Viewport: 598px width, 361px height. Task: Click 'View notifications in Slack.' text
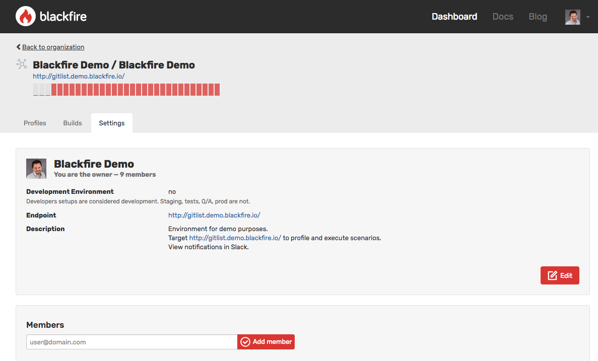pos(209,247)
